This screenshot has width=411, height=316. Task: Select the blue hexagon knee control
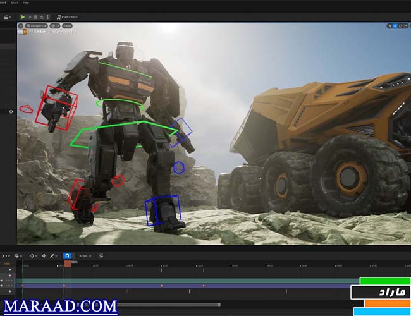point(179,167)
